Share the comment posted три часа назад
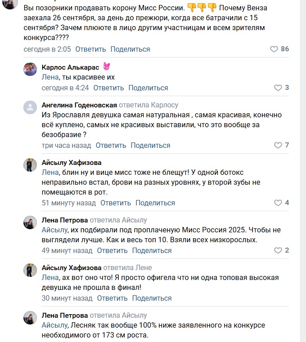Image resolution: width=306 pixels, height=342 pixels. 150,146
